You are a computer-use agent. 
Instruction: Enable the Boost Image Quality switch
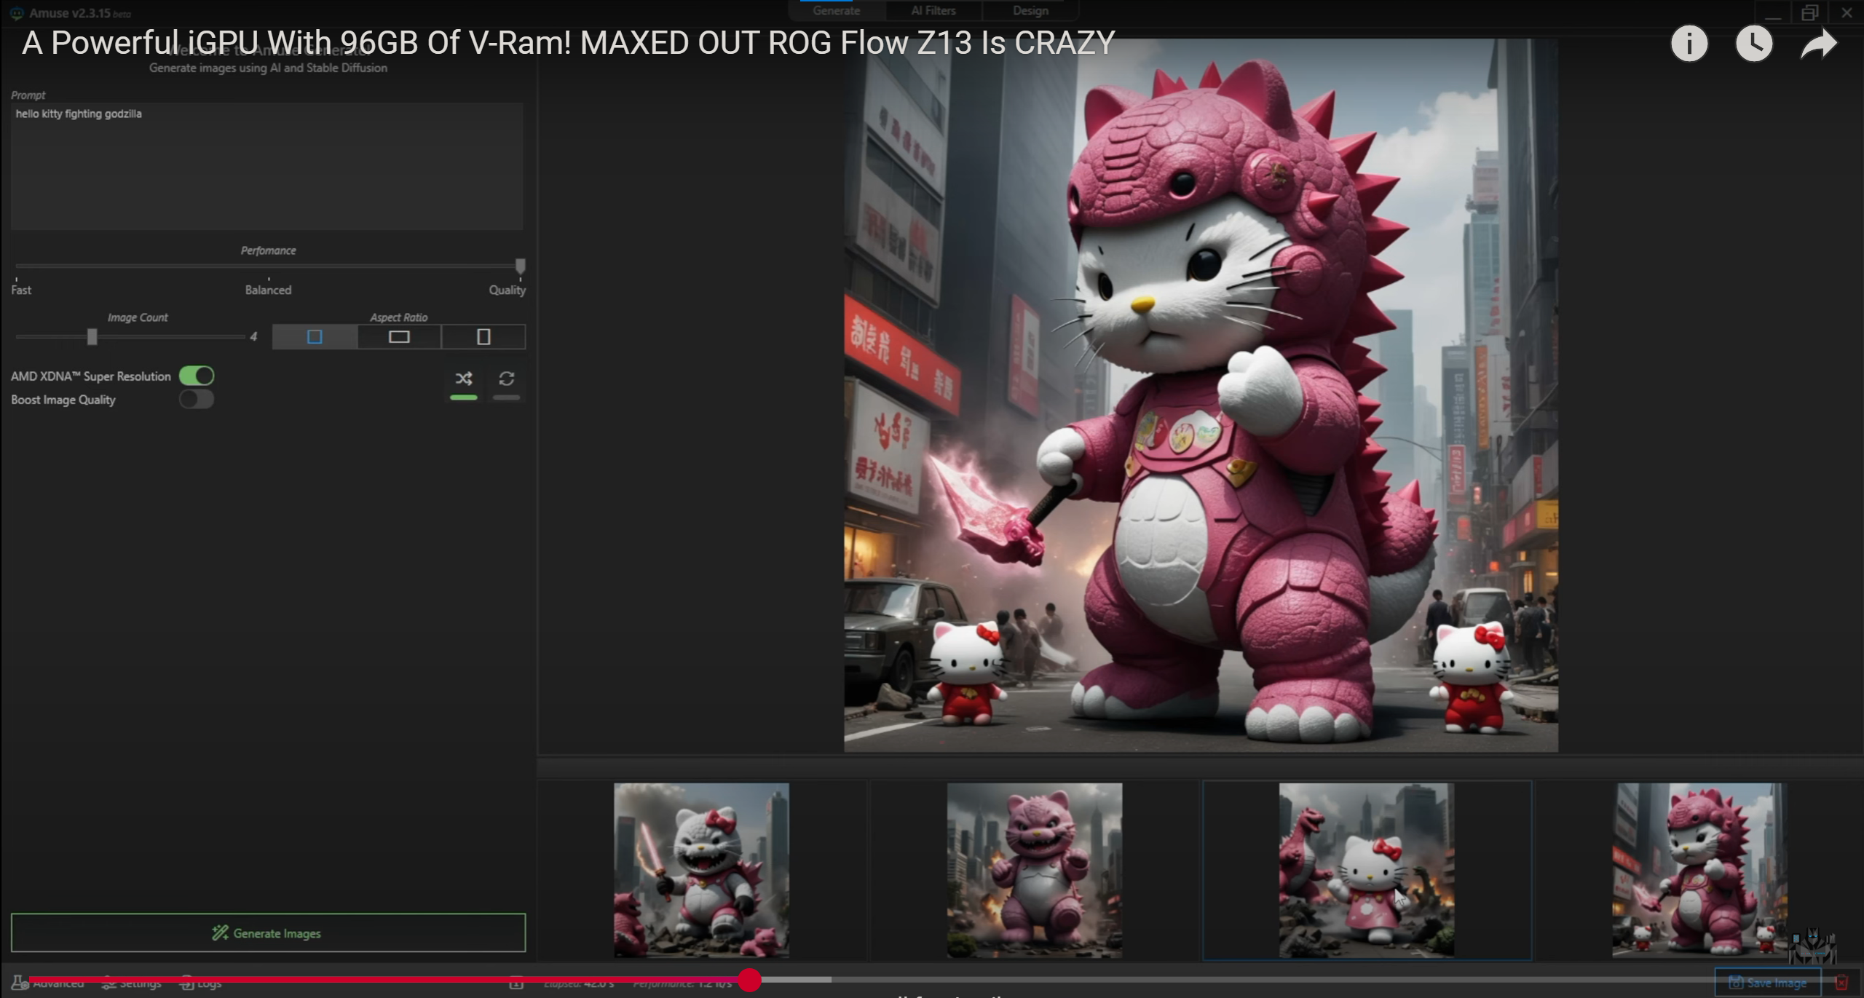(197, 399)
